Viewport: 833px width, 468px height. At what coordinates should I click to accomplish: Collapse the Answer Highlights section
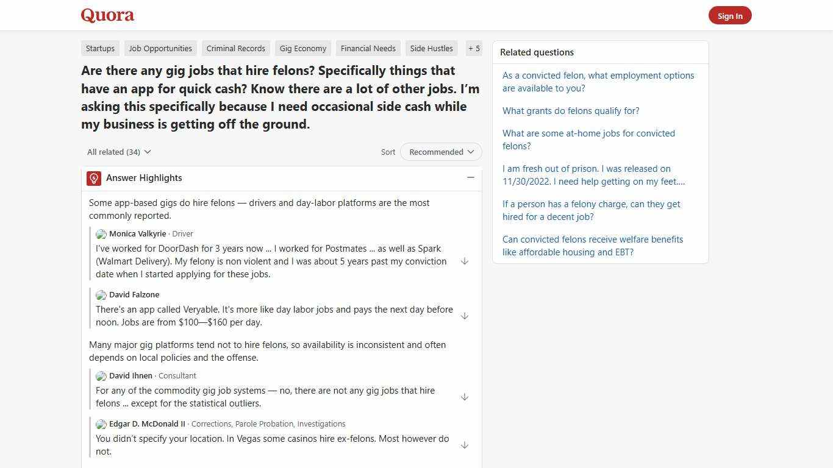(470, 177)
